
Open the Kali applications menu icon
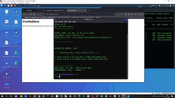[2, 5]
